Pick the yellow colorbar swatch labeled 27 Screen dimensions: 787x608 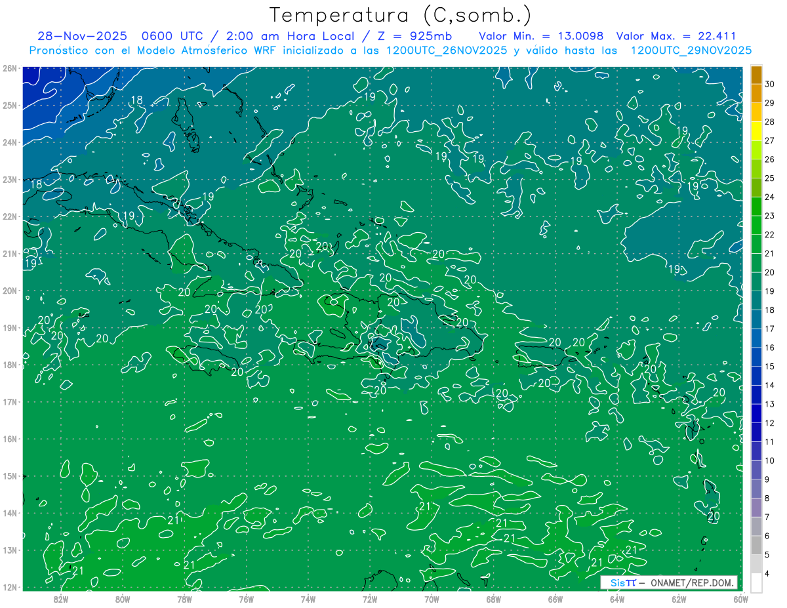(756, 132)
